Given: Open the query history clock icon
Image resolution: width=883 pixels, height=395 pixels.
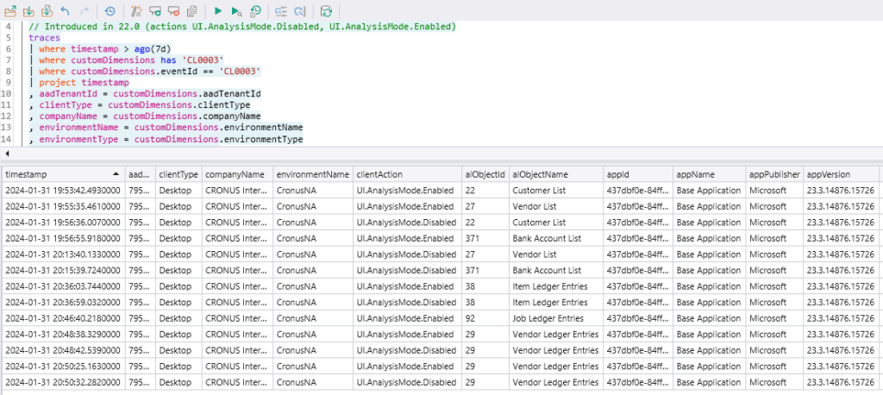Looking at the screenshot, I should [x=110, y=11].
